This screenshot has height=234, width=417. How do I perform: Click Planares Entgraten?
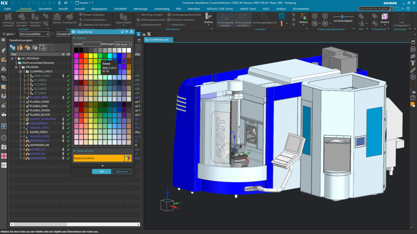[x=92, y=15]
